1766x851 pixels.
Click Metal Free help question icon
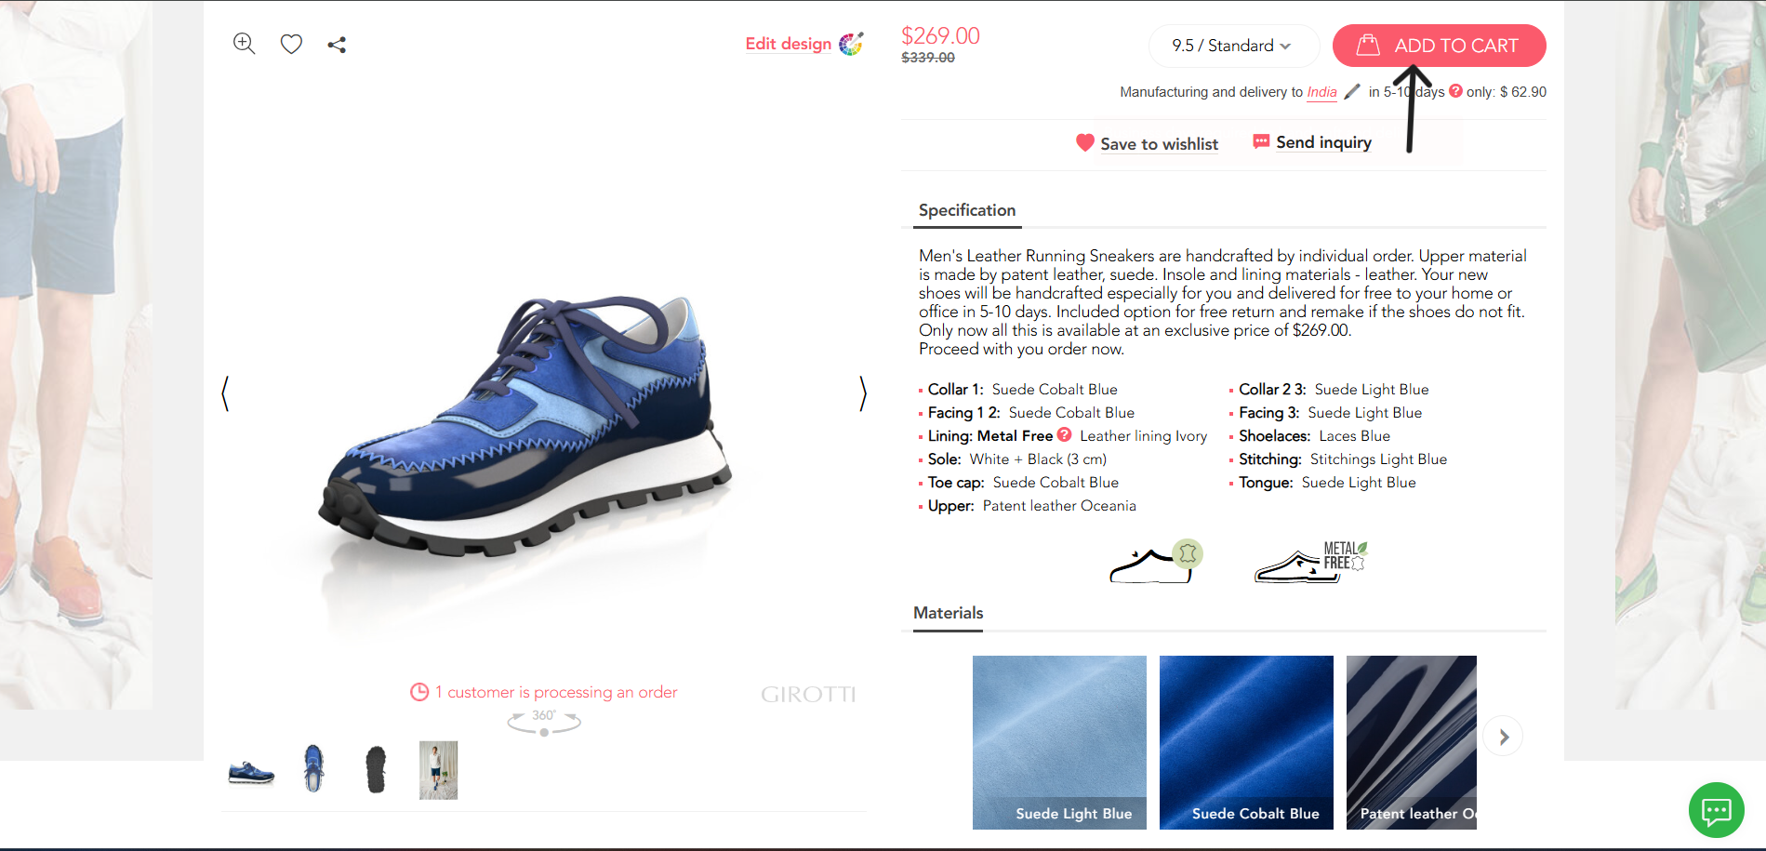coord(1064,435)
